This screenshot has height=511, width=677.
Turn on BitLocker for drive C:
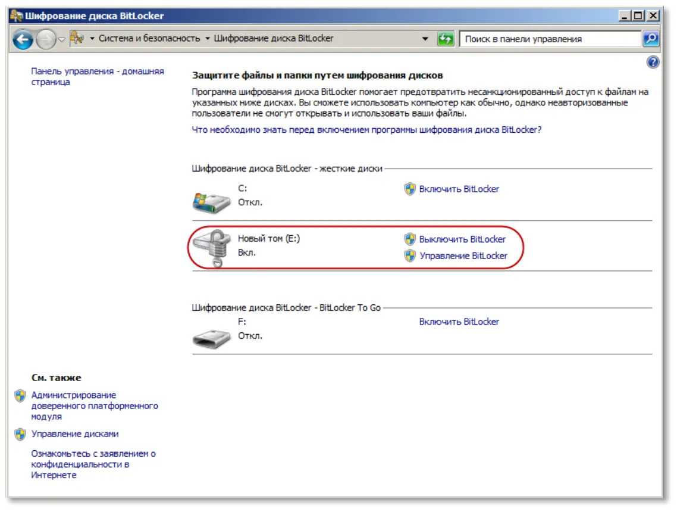(x=459, y=189)
